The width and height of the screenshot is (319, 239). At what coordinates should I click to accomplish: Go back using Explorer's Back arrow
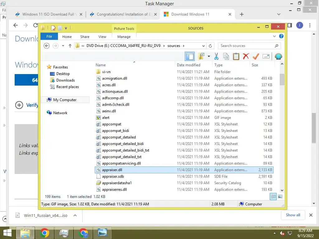(47, 46)
